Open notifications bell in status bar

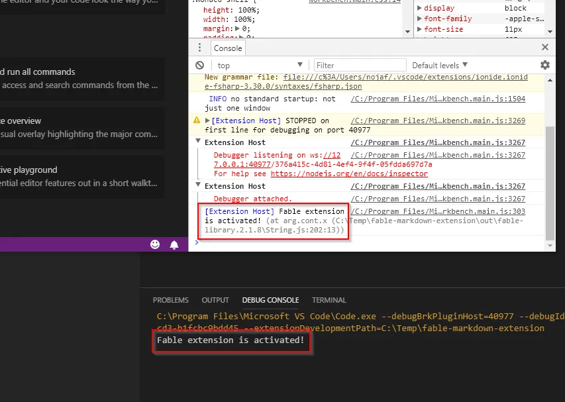click(x=174, y=244)
